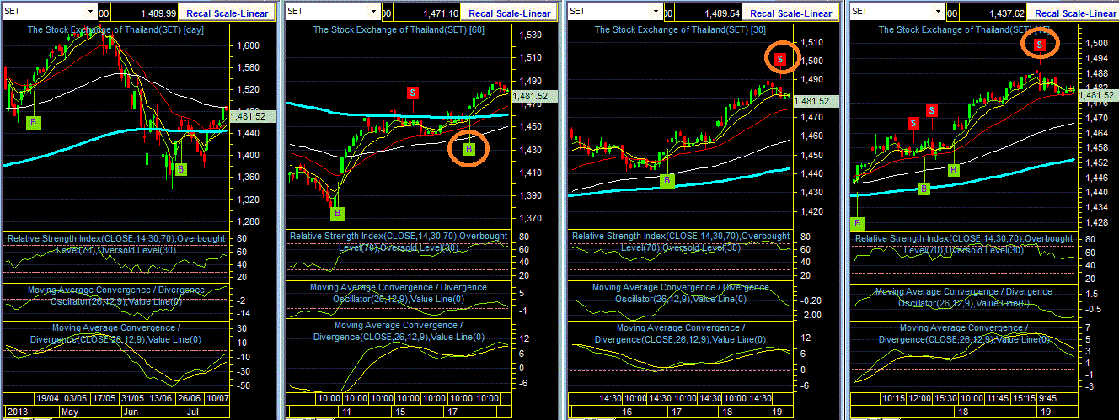Click the 19/04 date on daily chart's time axis
Screen dimensions: 1119x420
[48, 398]
